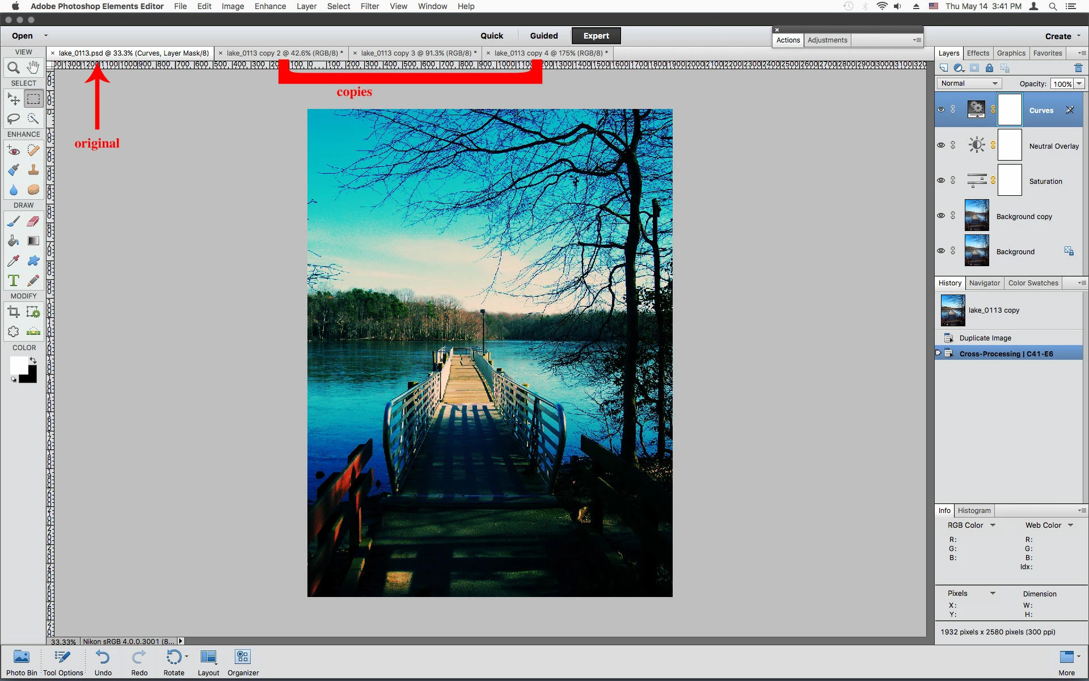Viewport: 1089px width, 681px height.
Task: Select the Lasso tool
Action: tap(14, 119)
